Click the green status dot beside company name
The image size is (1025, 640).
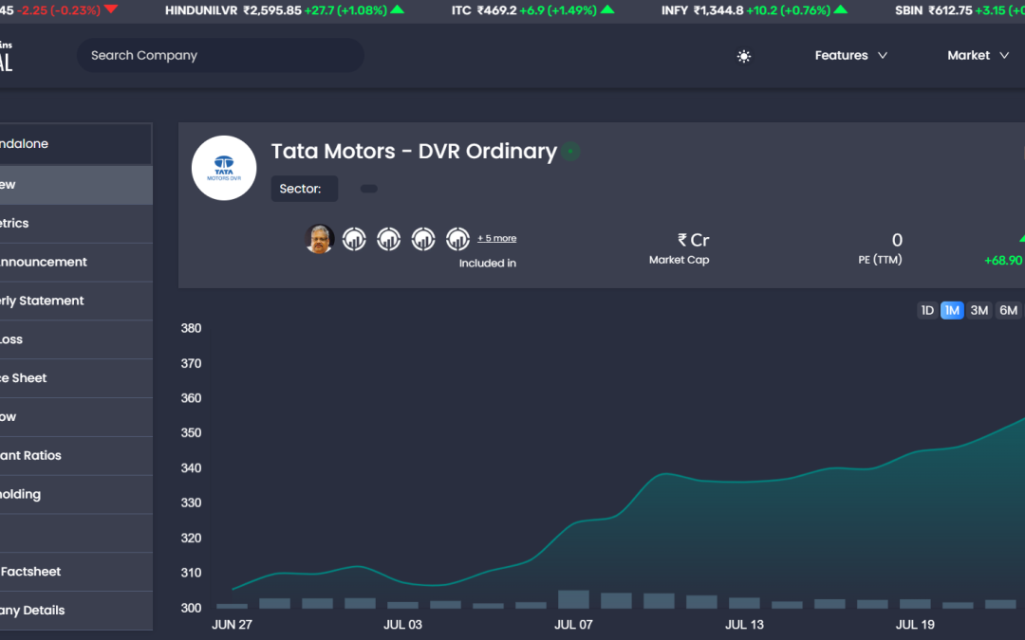pos(570,152)
